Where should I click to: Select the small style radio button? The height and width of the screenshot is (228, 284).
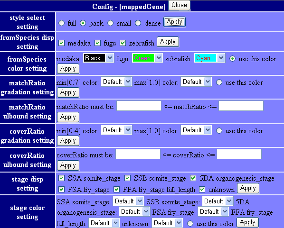[110, 23]
